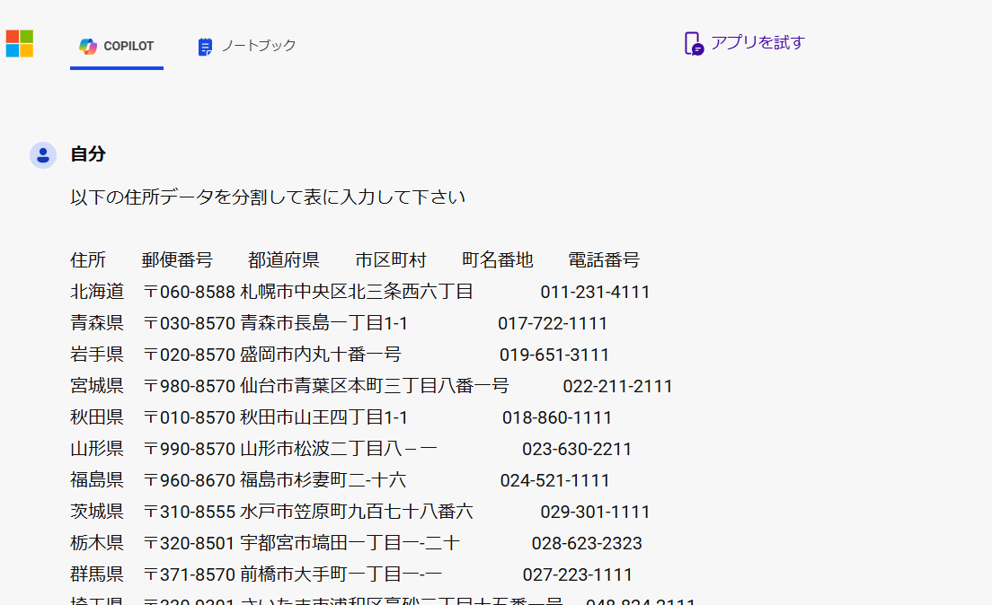Image resolution: width=992 pixels, height=605 pixels.
Task: Open the ノートブック tab
Action: pyautogui.click(x=247, y=46)
